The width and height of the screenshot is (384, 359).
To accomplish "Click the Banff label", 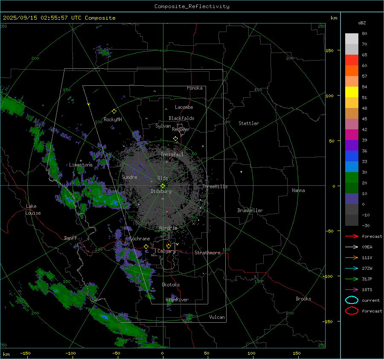I will coord(70,238).
